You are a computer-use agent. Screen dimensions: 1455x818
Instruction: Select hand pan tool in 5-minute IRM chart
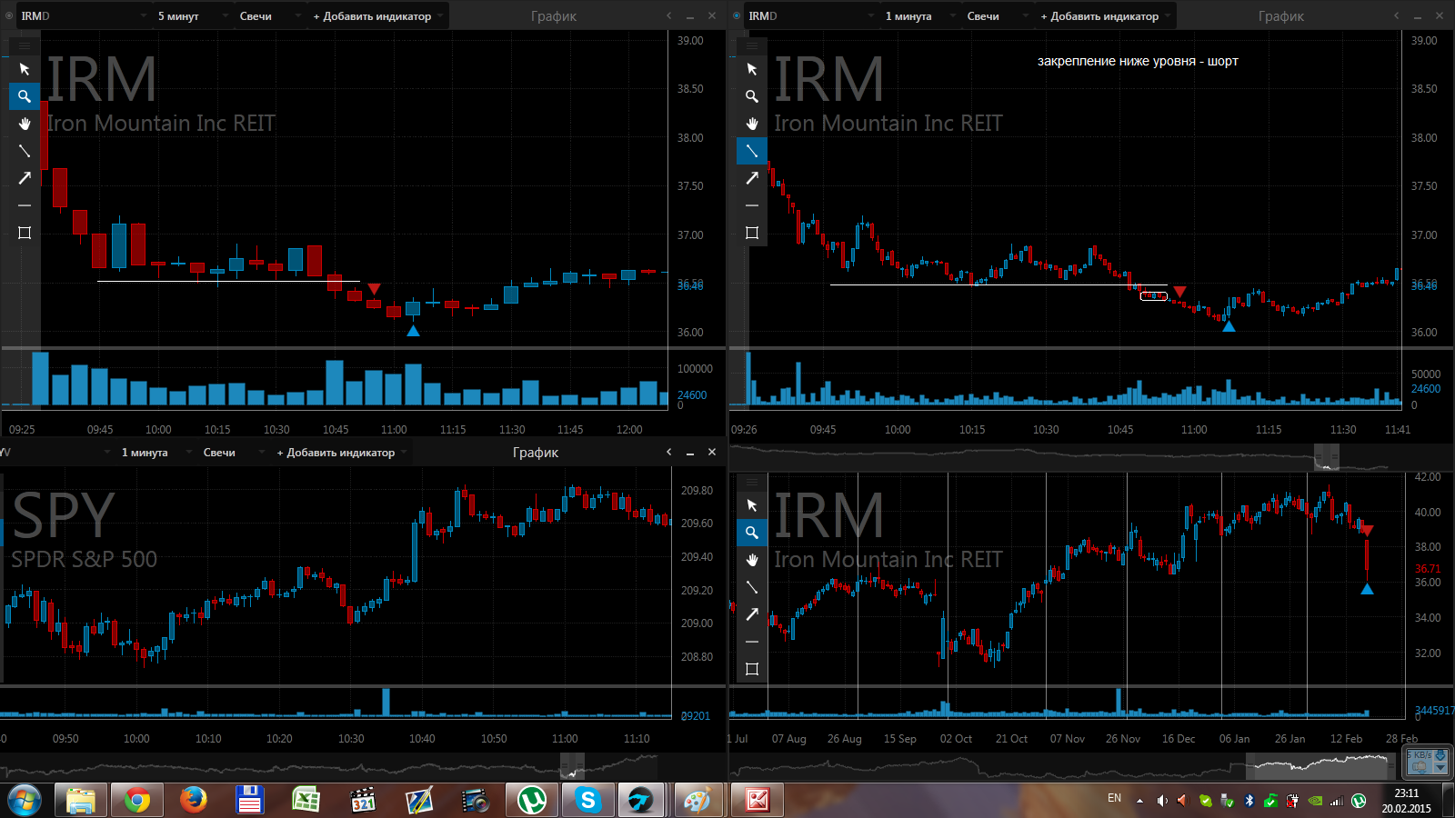pyautogui.click(x=25, y=124)
